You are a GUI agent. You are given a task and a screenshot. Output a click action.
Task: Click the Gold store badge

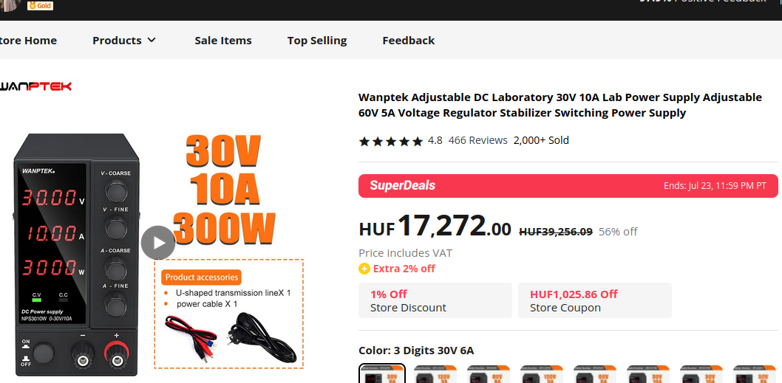point(40,5)
